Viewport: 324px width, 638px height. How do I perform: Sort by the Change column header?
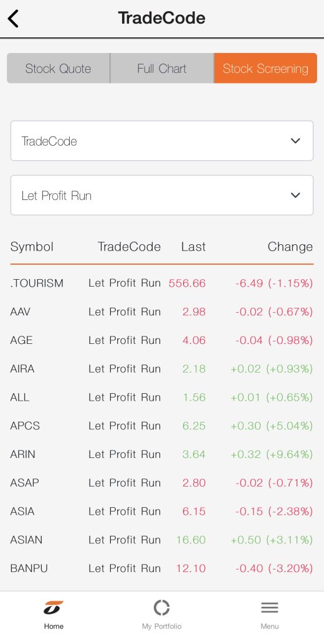[290, 247]
